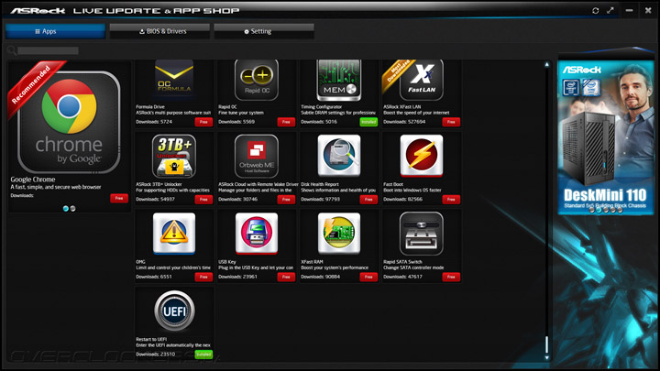This screenshot has width=660, height=371.
Task: Click Free button for Disk Health Report
Action: click(x=368, y=200)
